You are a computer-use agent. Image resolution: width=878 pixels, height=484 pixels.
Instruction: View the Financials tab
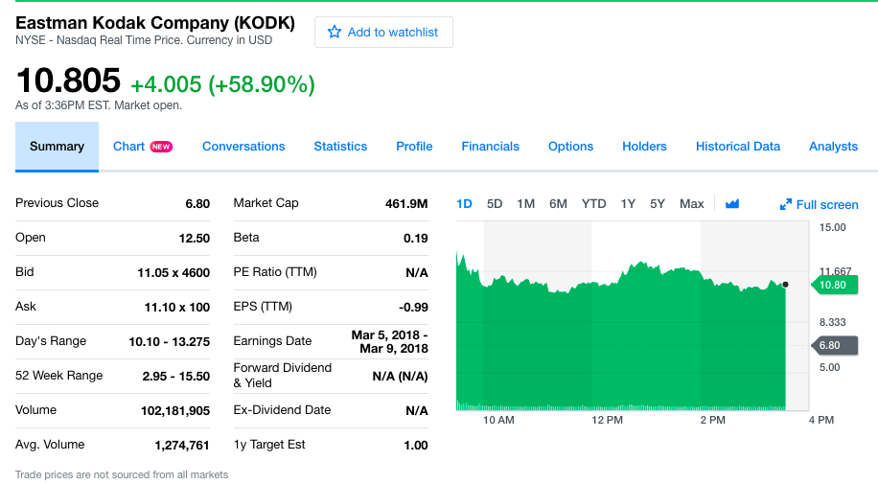(490, 147)
